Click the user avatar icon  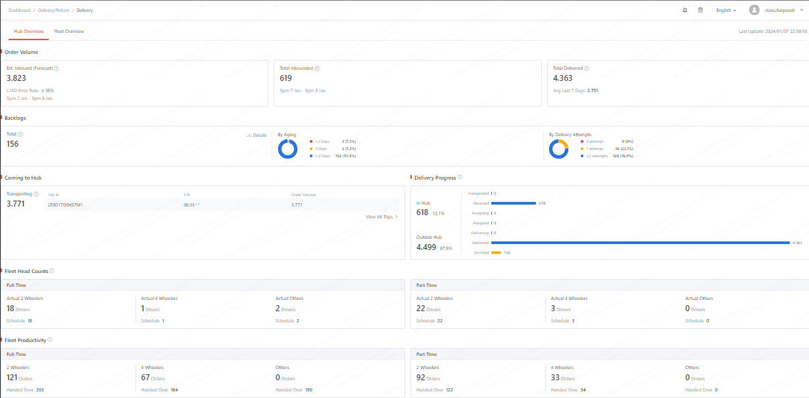click(754, 10)
